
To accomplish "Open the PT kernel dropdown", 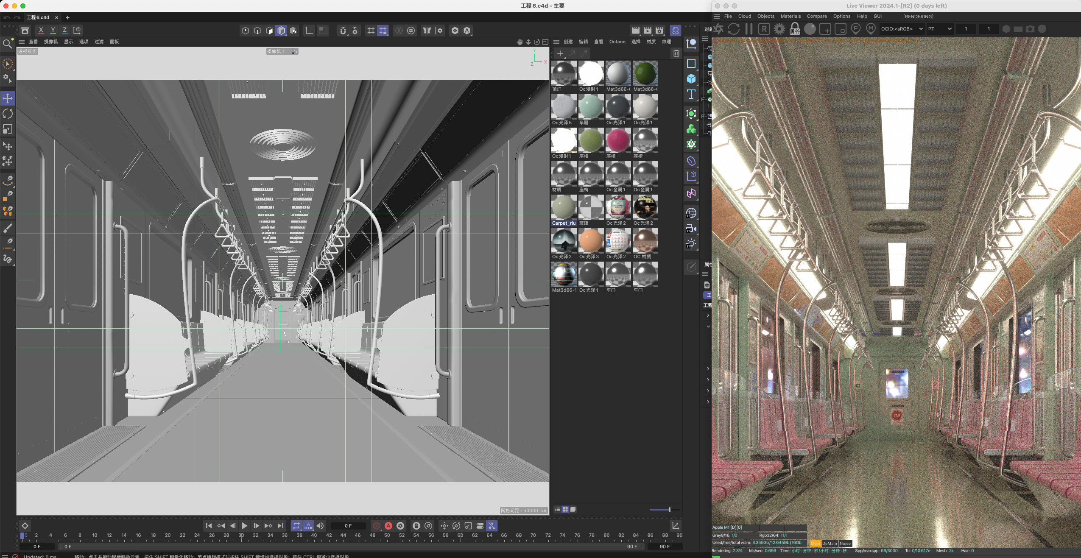I will [x=939, y=29].
